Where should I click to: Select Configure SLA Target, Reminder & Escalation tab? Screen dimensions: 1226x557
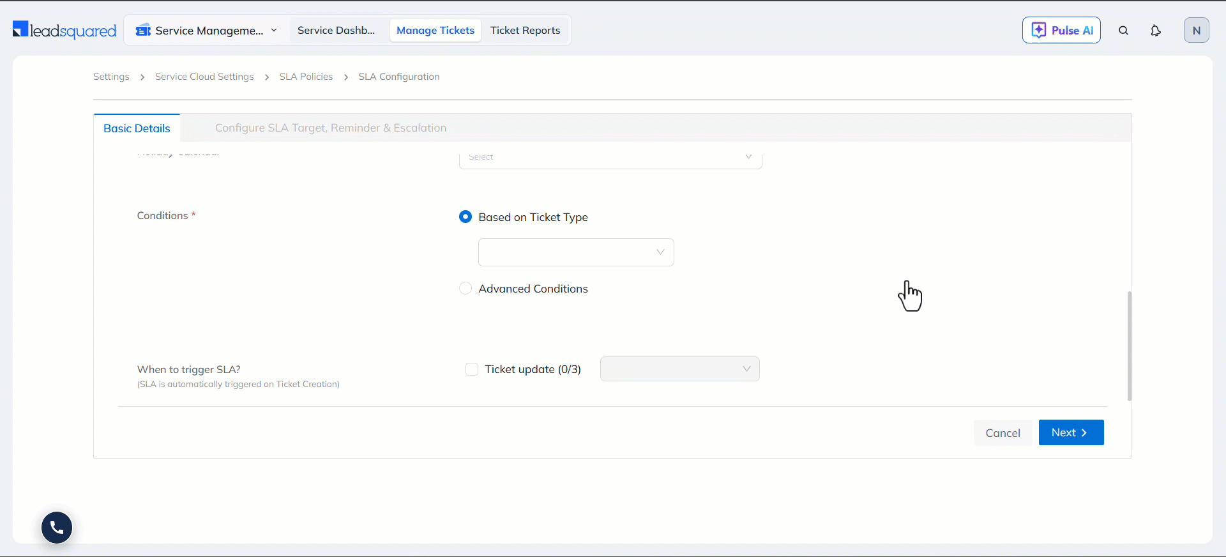[331, 128]
